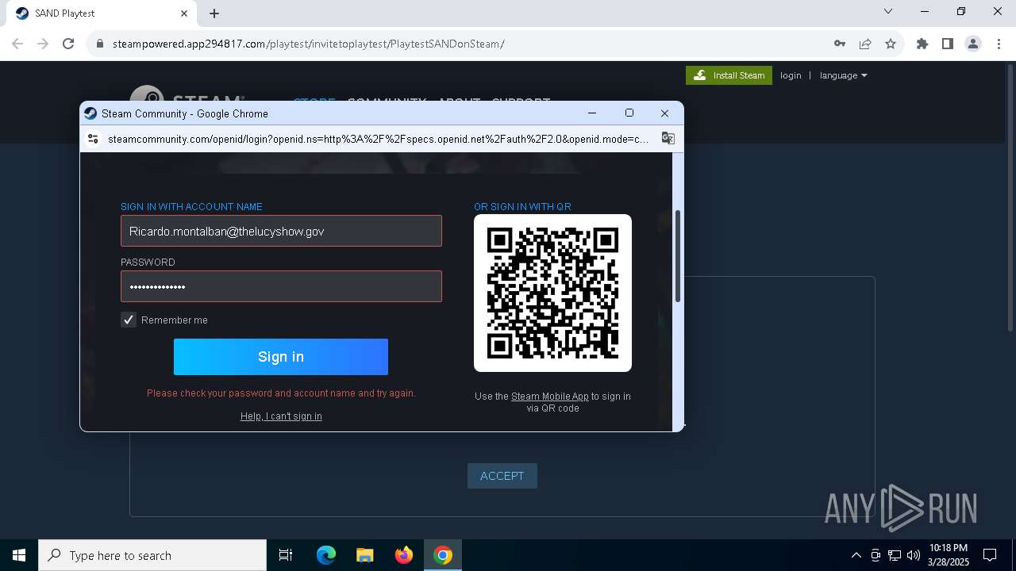Open the Help, I can't sign in link
This screenshot has width=1016, height=571.
(x=281, y=416)
